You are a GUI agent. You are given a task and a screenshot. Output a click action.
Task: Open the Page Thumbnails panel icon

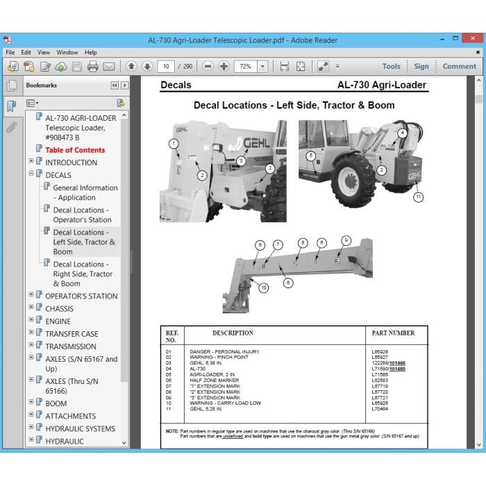[12, 85]
